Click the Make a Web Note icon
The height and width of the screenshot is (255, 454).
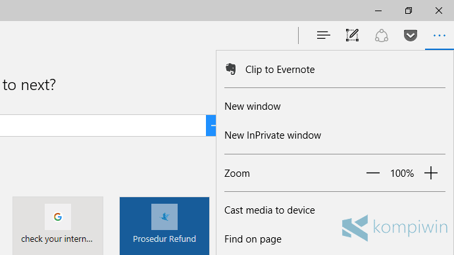(x=353, y=35)
